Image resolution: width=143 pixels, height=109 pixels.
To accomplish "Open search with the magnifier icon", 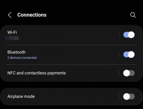I will pos(133,15).
